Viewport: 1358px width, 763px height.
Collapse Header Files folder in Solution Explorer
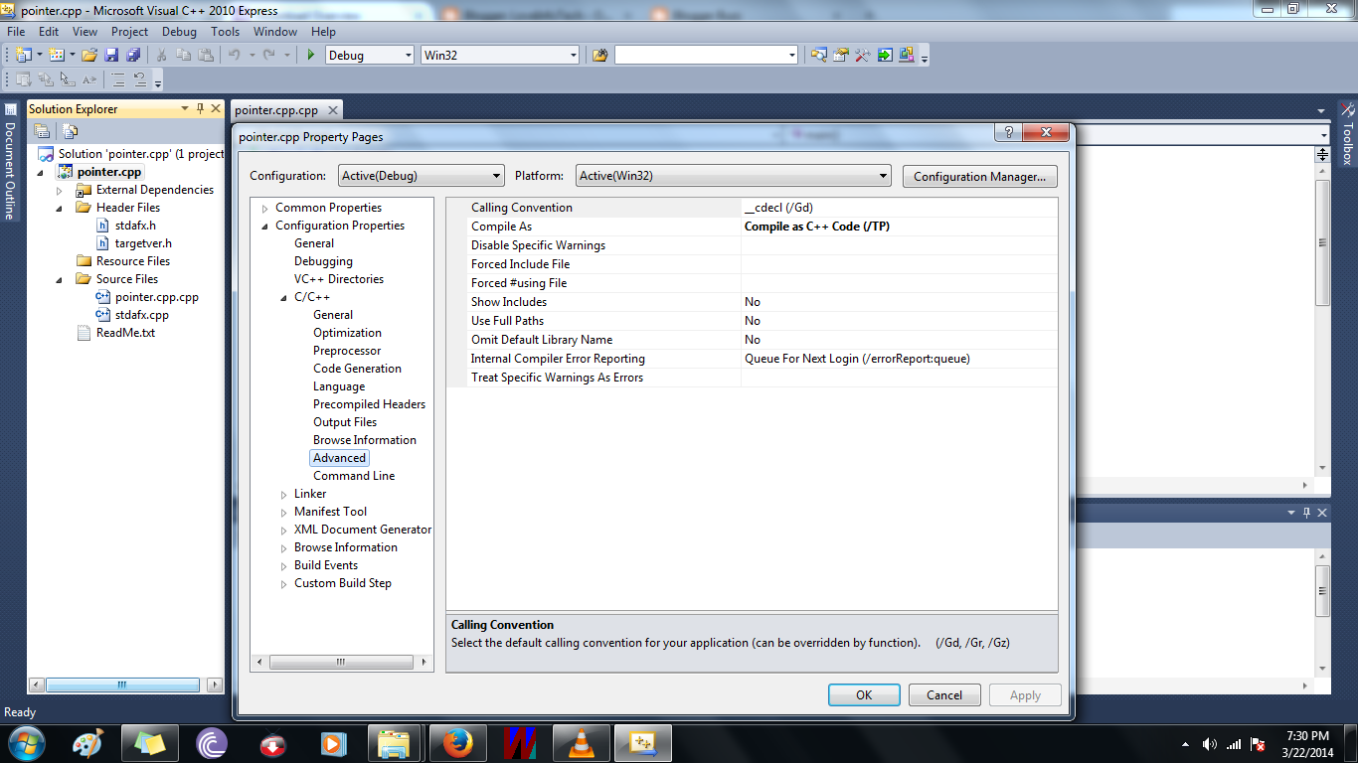pos(60,209)
